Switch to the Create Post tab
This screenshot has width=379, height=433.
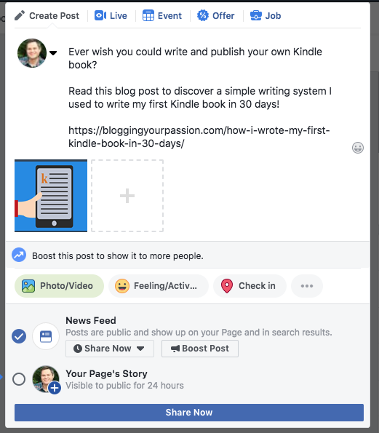tap(47, 16)
